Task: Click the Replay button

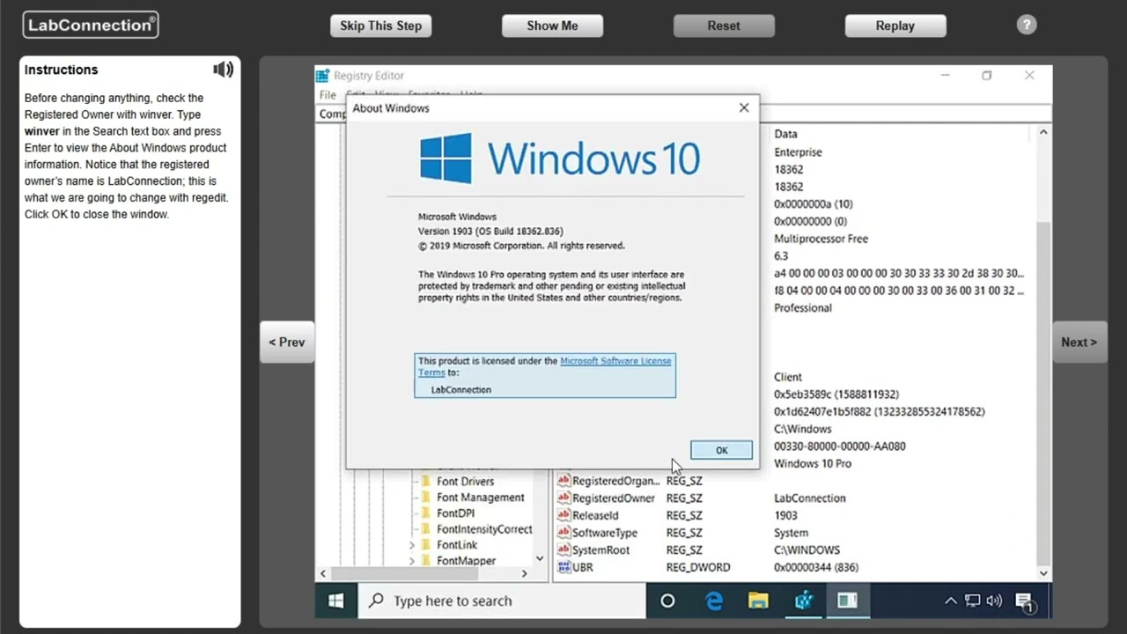Action: point(895,26)
